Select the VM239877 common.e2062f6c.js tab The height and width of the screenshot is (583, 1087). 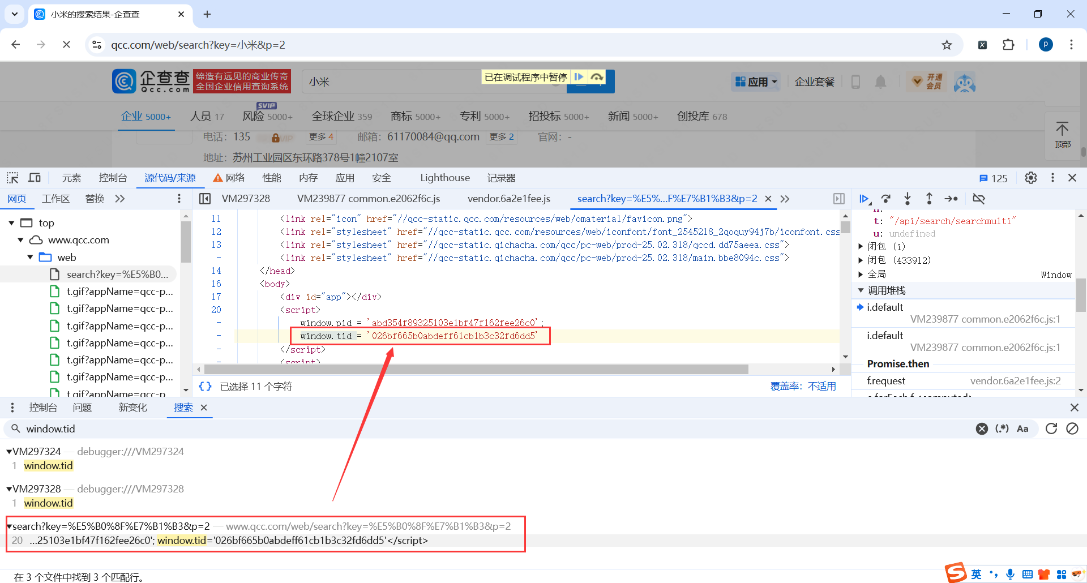coord(369,199)
